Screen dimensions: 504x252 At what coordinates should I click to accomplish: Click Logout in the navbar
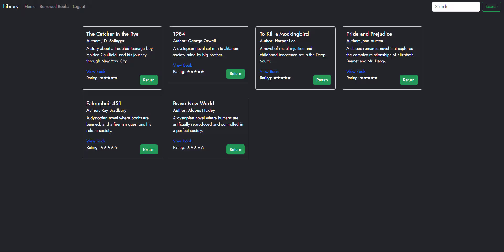pos(79,7)
